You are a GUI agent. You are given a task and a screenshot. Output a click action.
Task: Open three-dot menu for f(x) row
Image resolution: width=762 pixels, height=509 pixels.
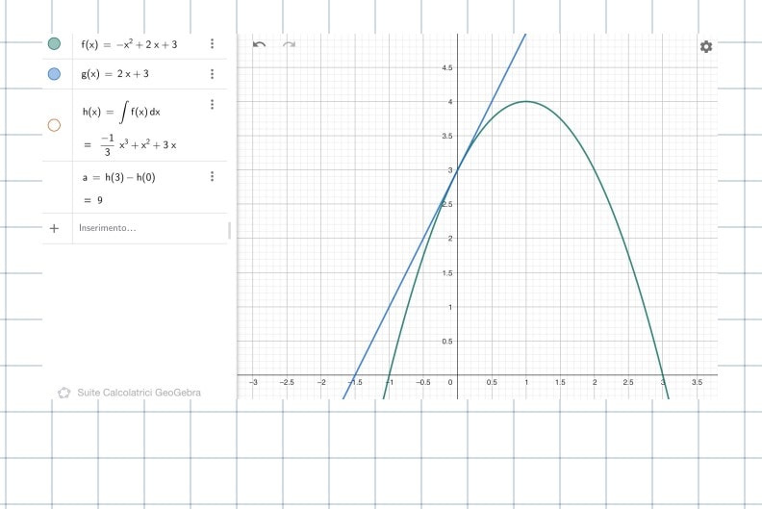pos(212,44)
